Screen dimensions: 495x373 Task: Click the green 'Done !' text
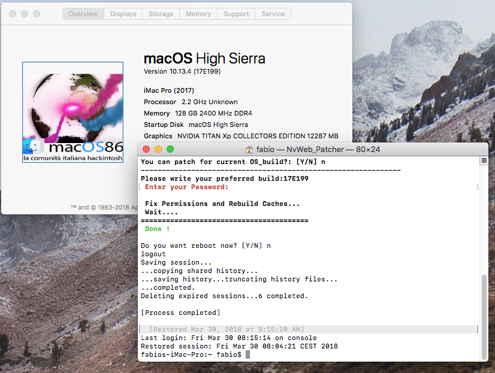[157, 229]
